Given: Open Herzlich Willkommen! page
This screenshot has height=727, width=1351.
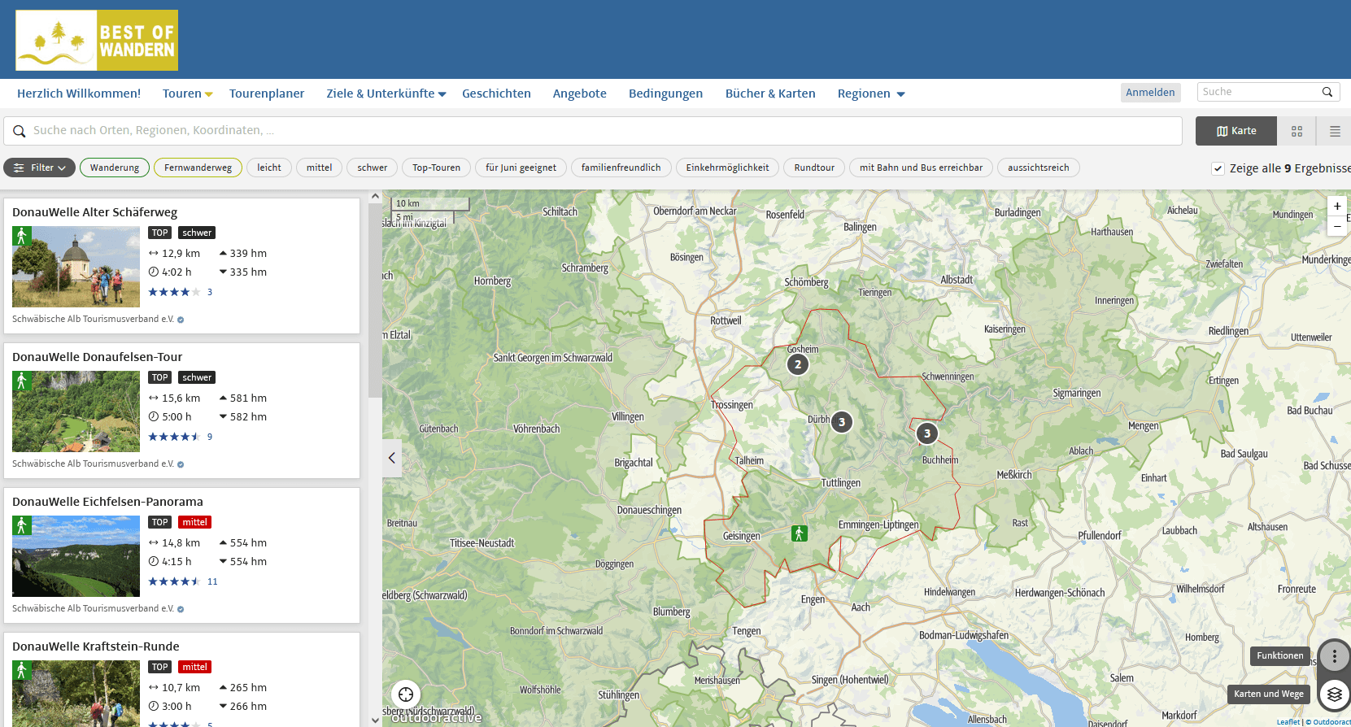Looking at the screenshot, I should [x=79, y=94].
